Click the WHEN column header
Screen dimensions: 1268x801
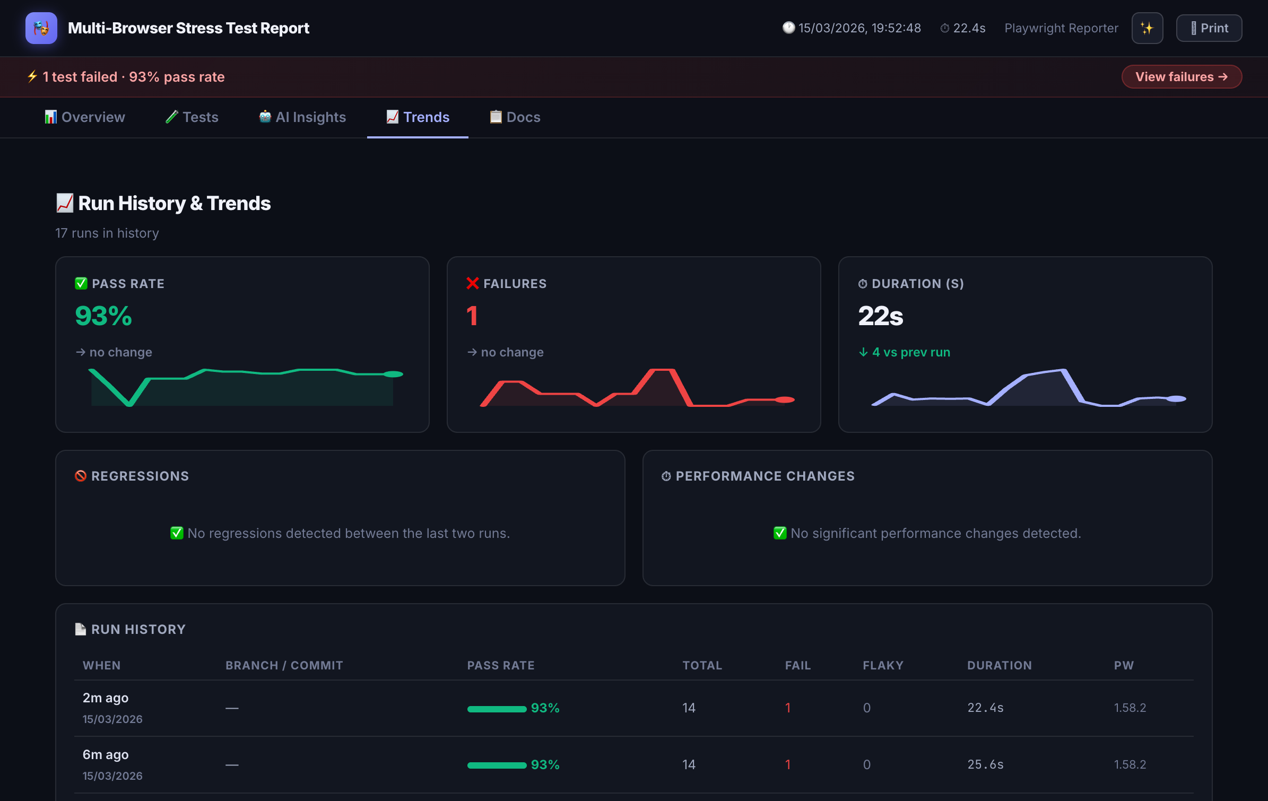coord(102,665)
